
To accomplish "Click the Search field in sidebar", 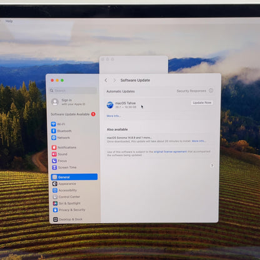I will (73, 91).
